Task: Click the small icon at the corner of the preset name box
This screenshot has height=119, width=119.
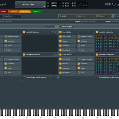Action: pyautogui.click(x=44, y=6)
